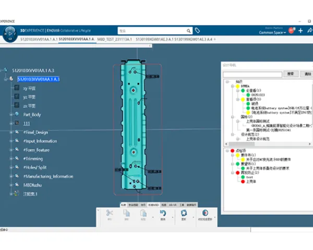Viewport: 313px width, 250px height.
Task: Click the Paste icon in bottom toolbar
Action: tap(143, 213)
